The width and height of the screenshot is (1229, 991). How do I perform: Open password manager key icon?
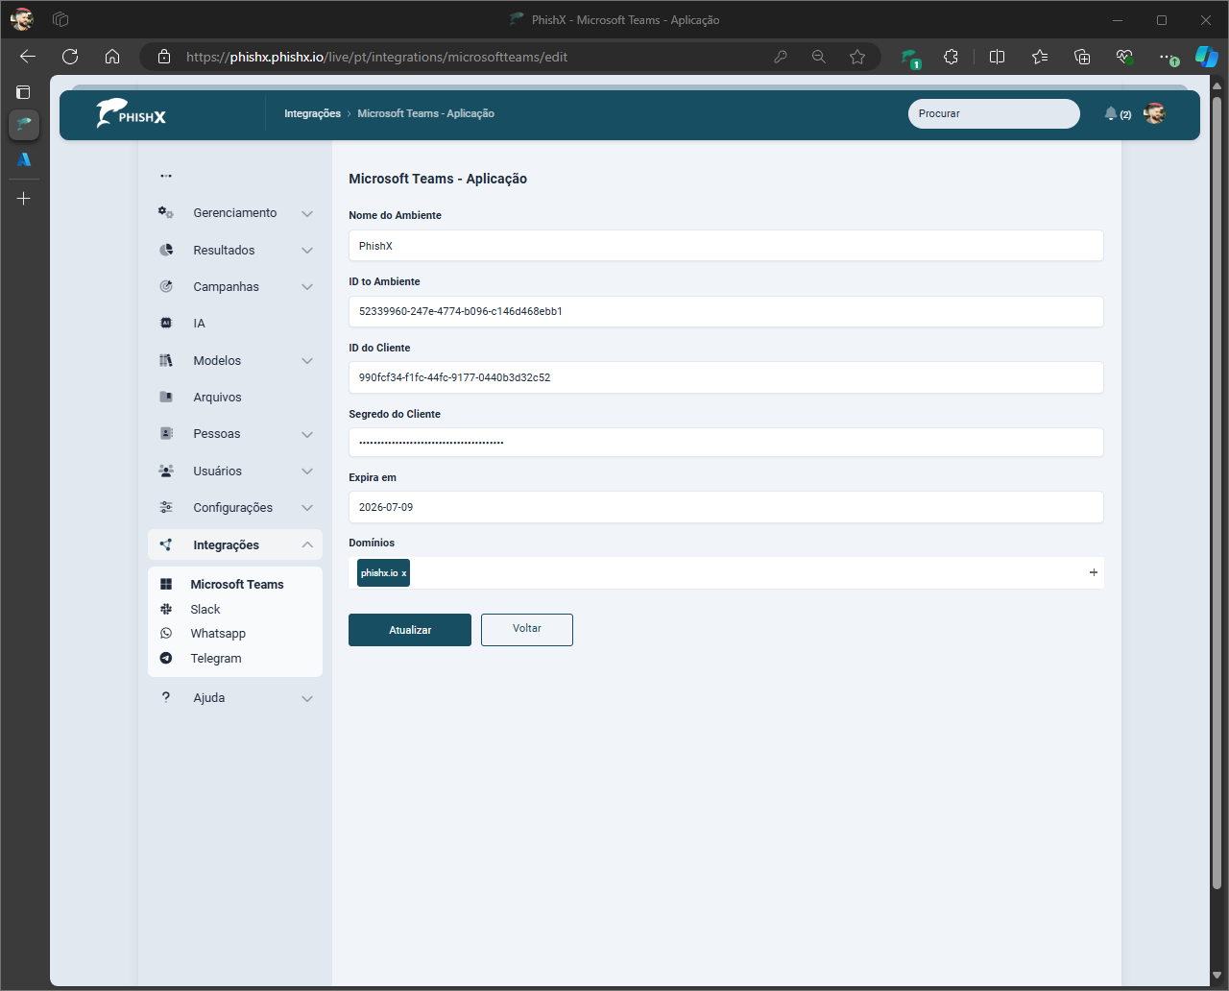(x=781, y=57)
